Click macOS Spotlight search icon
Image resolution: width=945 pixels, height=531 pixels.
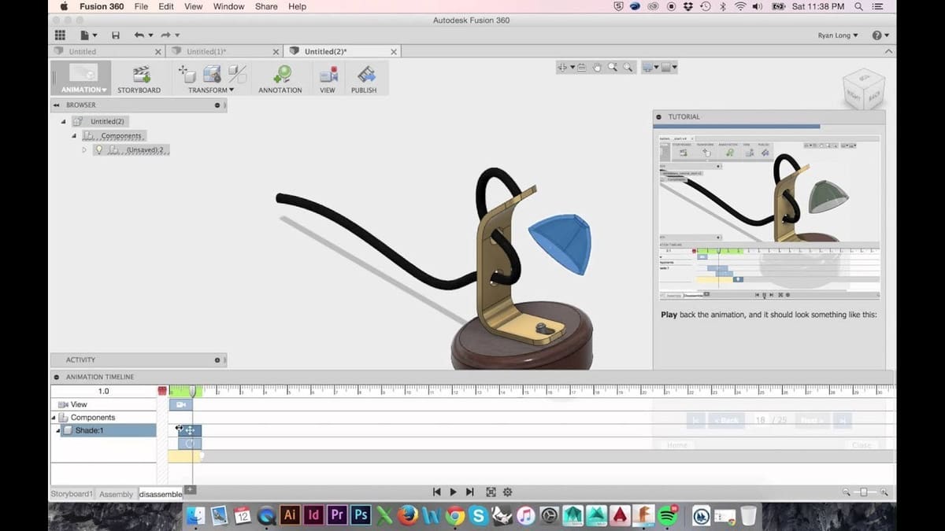pos(858,6)
